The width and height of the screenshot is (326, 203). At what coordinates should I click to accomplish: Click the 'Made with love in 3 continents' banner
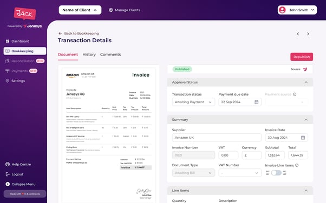[25, 194]
